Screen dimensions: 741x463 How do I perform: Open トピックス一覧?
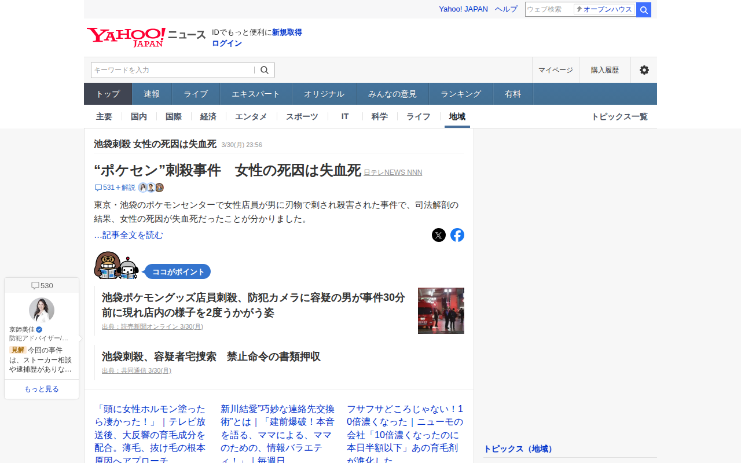(x=619, y=116)
